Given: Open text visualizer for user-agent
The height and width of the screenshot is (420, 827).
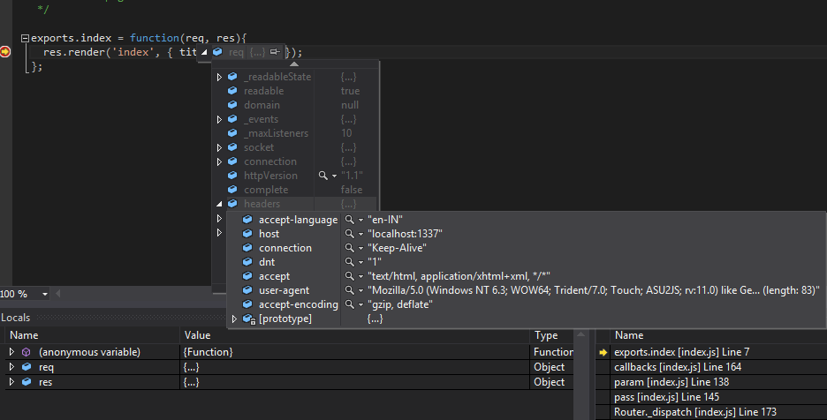Looking at the screenshot, I should point(349,290).
